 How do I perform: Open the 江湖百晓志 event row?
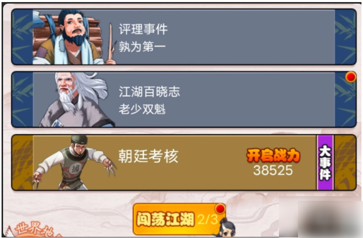pos(184,99)
